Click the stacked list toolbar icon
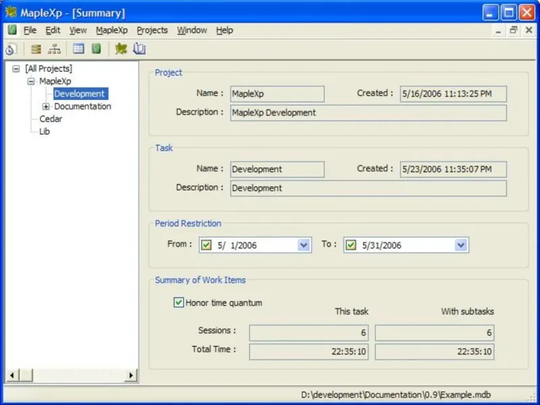The image size is (540, 405). (x=36, y=49)
